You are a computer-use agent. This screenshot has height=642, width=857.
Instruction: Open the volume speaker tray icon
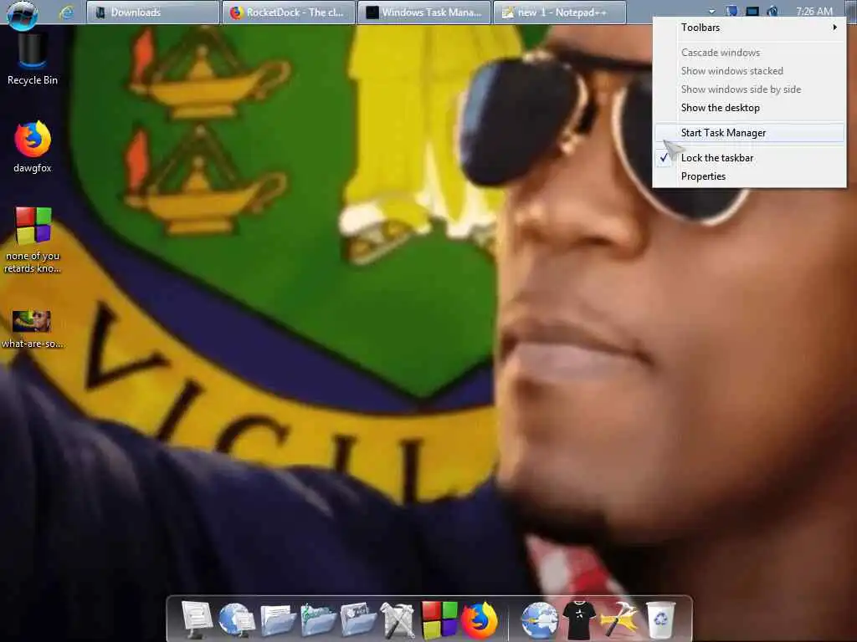click(772, 10)
